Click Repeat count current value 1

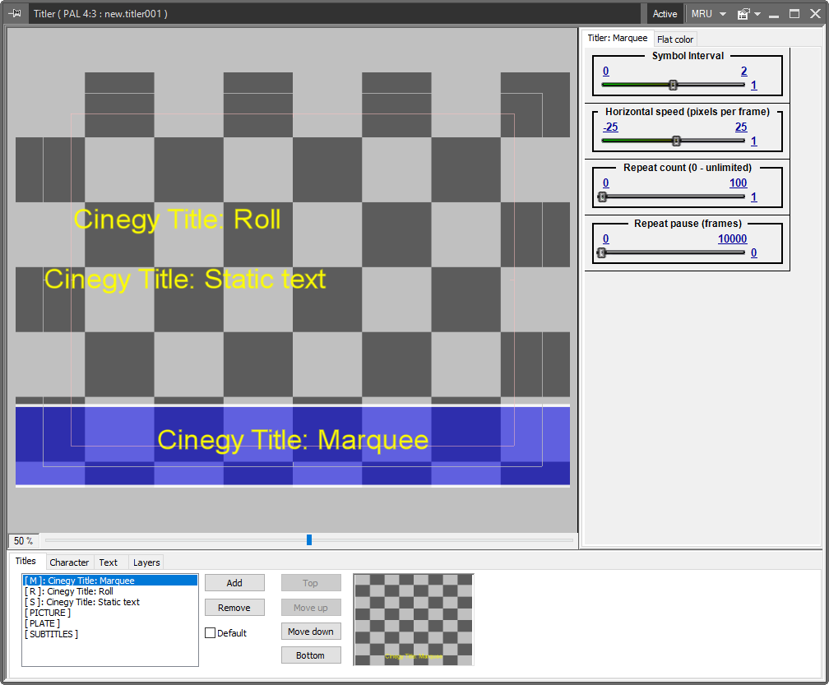click(754, 197)
